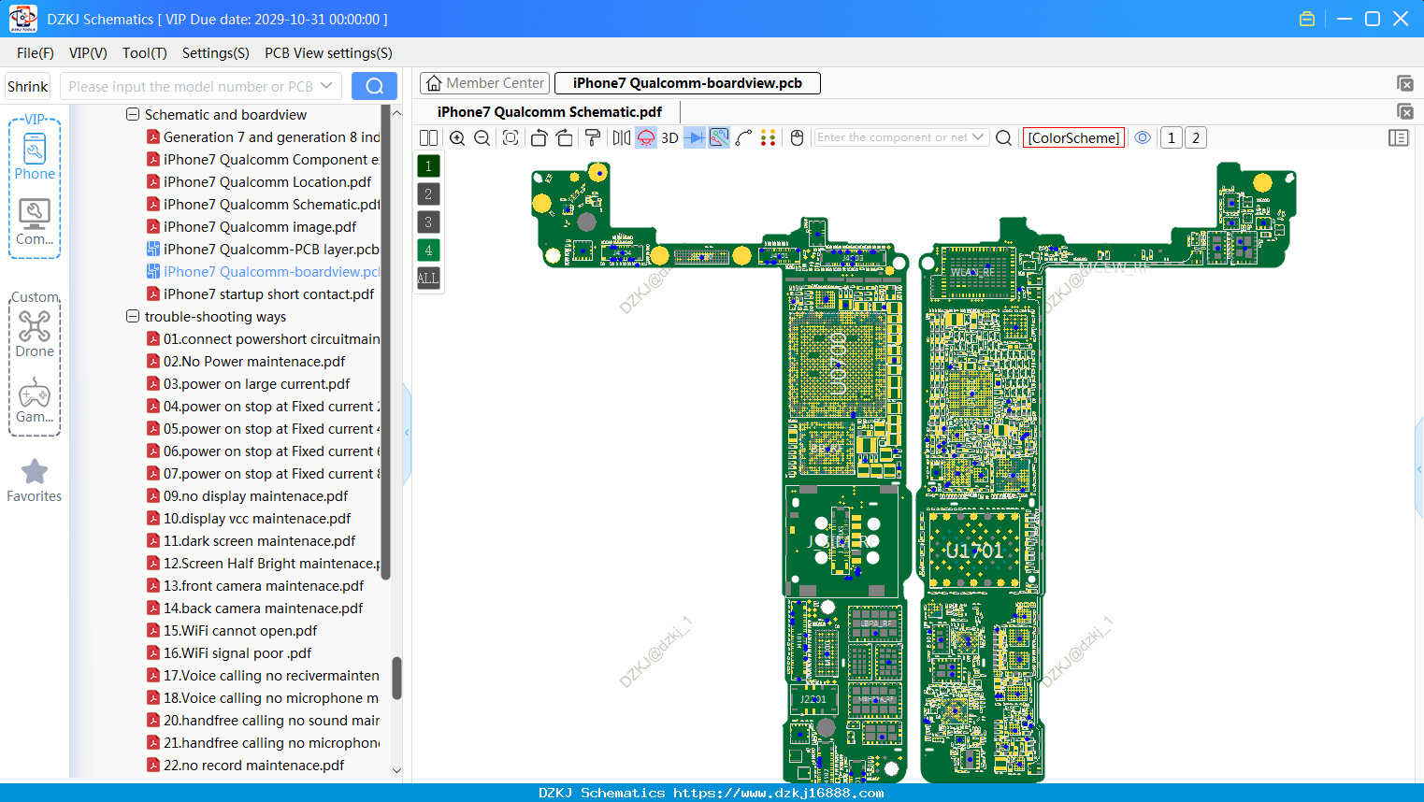Select layer 4 green swatch
Viewport: 1424px width, 802px height.
pyautogui.click(x=428, y=250)
